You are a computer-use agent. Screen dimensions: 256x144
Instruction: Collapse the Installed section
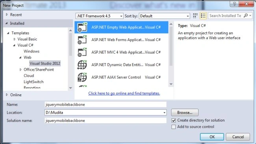click(x=7, y=23)
